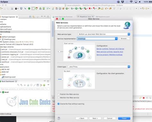Switch to the Package Explorer tab
The height and width of the screenshot is (122, 152).
pyautogui.click(x=8, y=17)
